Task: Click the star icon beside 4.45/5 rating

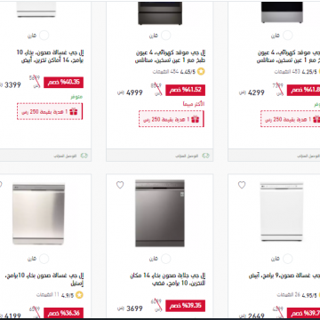Action: (201, 72)
